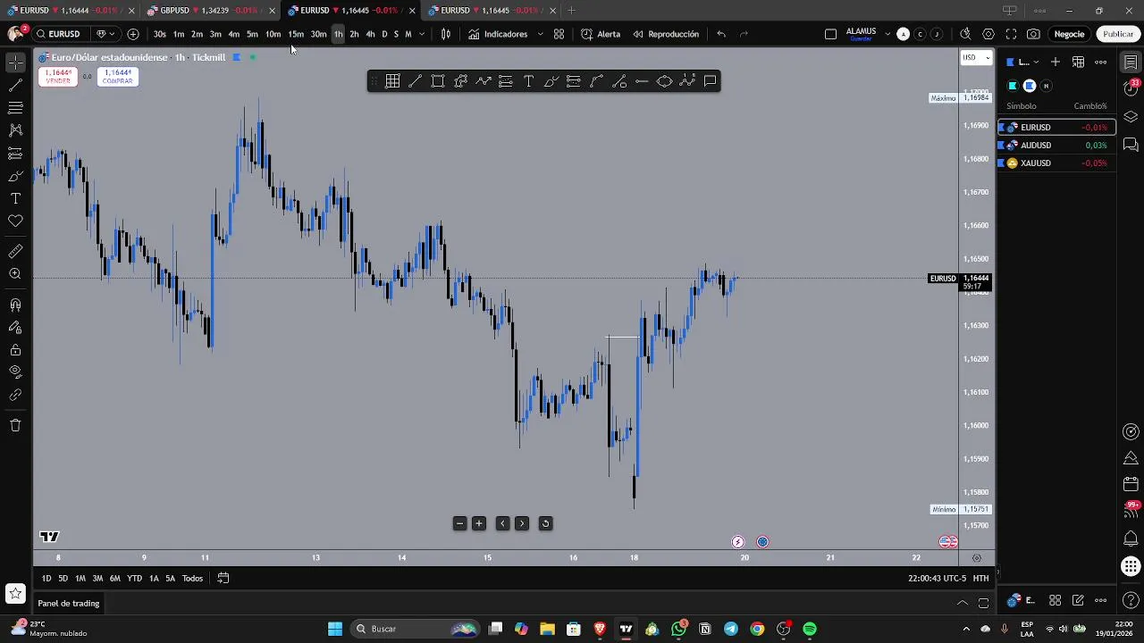This screenshot has width=1144, height=643.
Task: Select the 5m timeframe
Action: coord(252,34)
